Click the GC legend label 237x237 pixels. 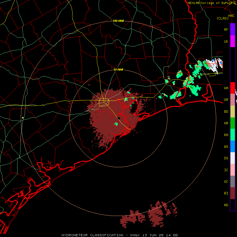[x=226, y=181]
